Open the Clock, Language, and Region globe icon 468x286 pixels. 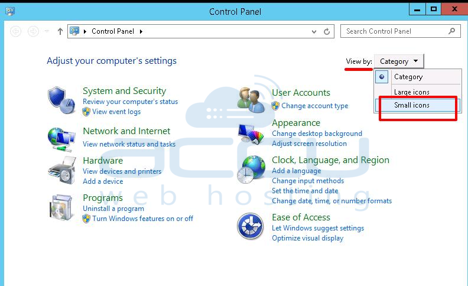tap(251, 170)
